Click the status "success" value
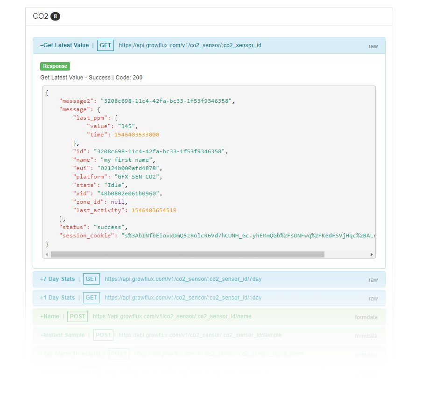444x401 pixels. tap(109, 227)
